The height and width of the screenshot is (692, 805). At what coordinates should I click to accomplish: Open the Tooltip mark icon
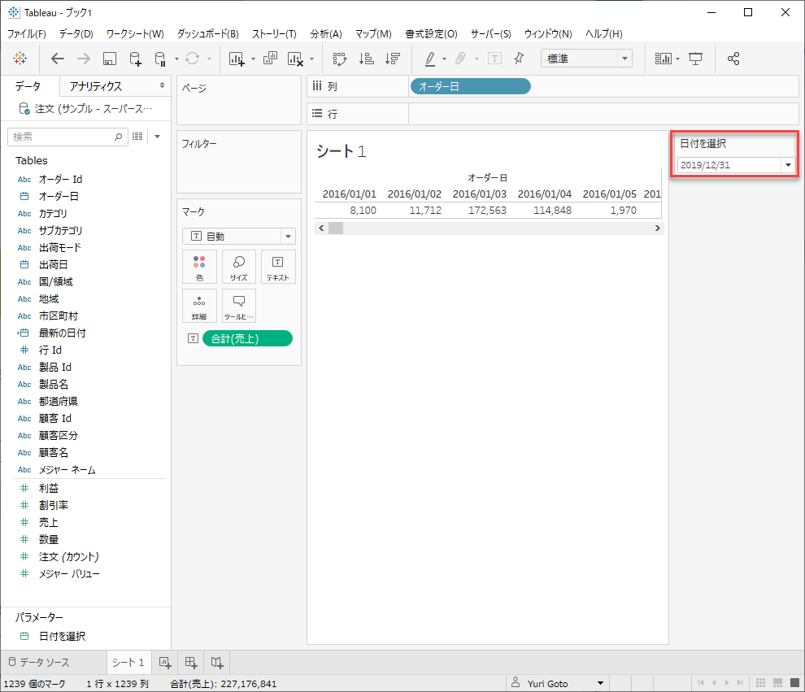238,306
